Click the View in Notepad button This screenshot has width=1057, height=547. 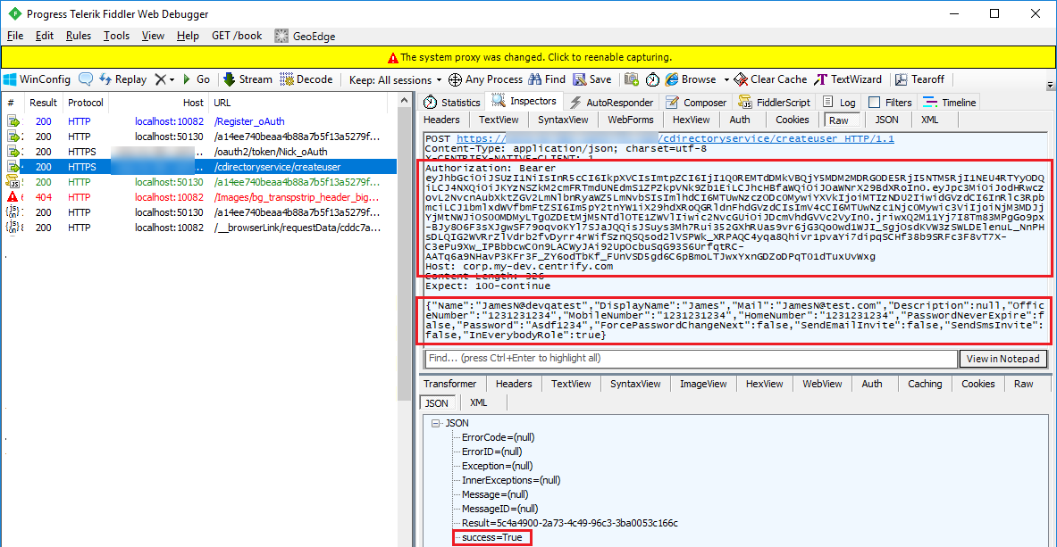click(x=1003, y=359)
